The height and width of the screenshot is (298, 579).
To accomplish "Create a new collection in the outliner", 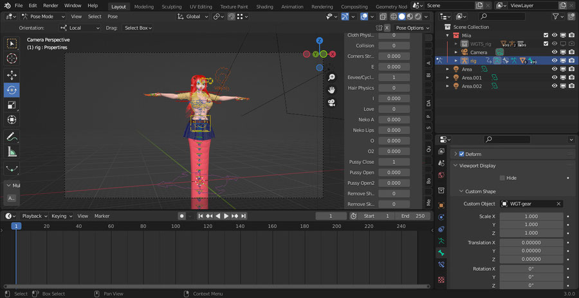I will tap(572, 17).
